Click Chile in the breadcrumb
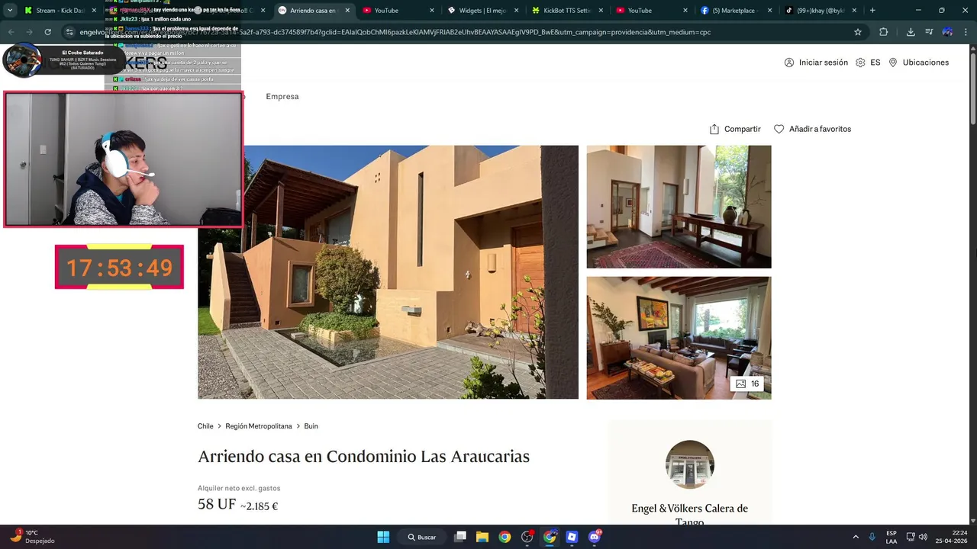This screenshot has width=977, height=549. click(x=205, y=426)
